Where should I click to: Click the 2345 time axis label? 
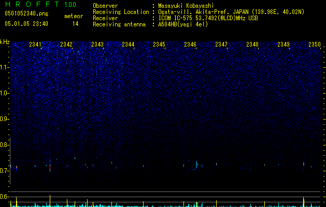click(159, 44)
